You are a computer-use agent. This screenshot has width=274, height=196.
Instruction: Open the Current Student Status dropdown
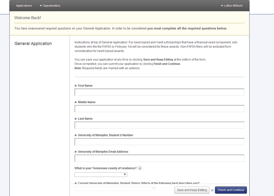coord(115,189)
